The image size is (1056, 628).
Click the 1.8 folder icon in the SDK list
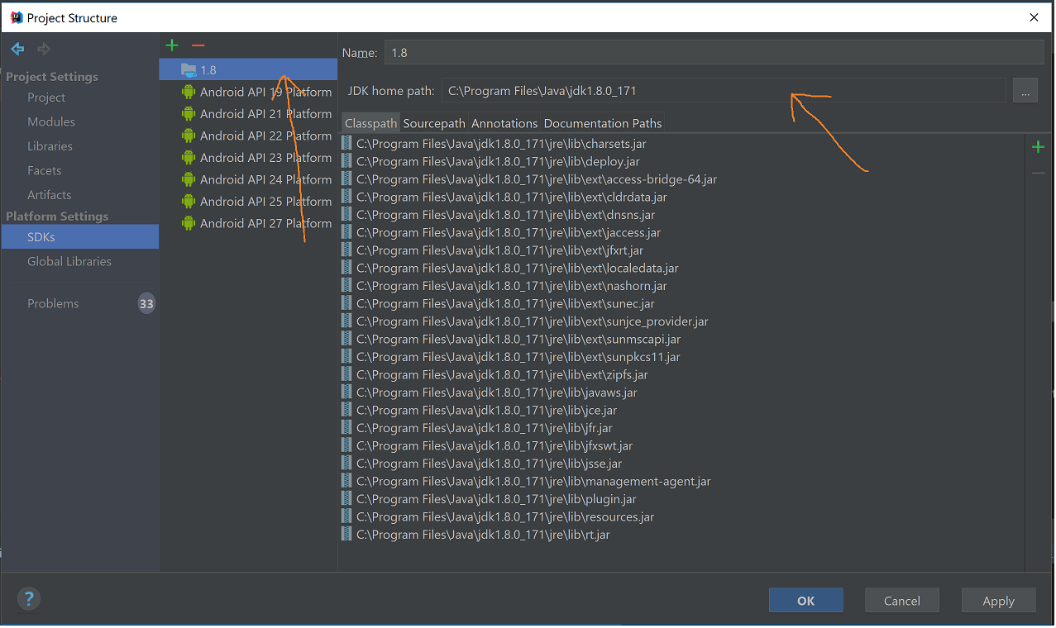(x=189, y=70)
